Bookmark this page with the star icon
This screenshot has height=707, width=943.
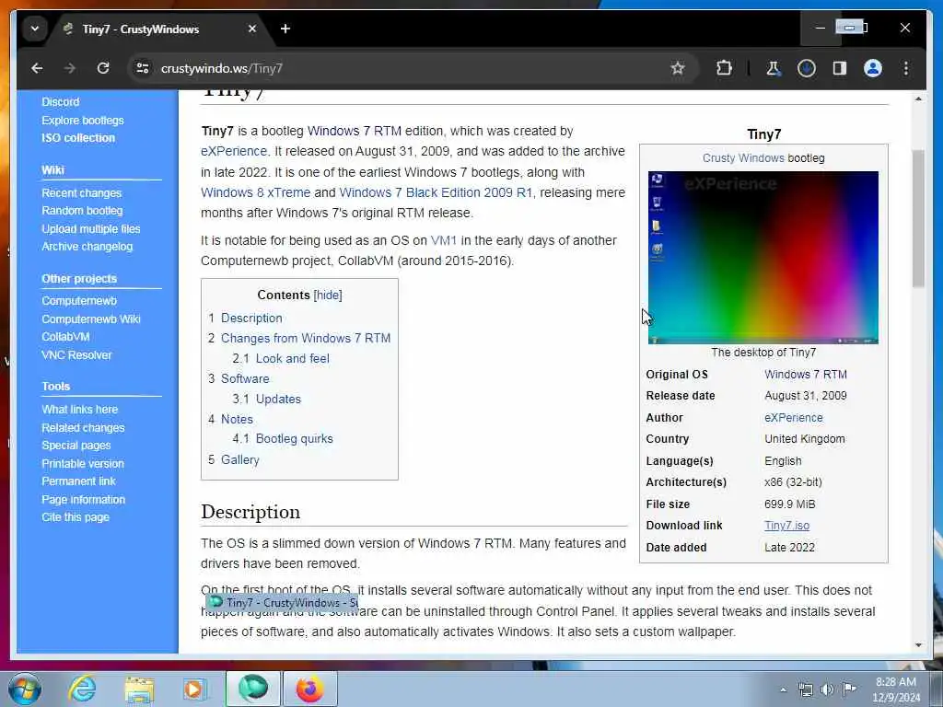[x=678, y=68]
